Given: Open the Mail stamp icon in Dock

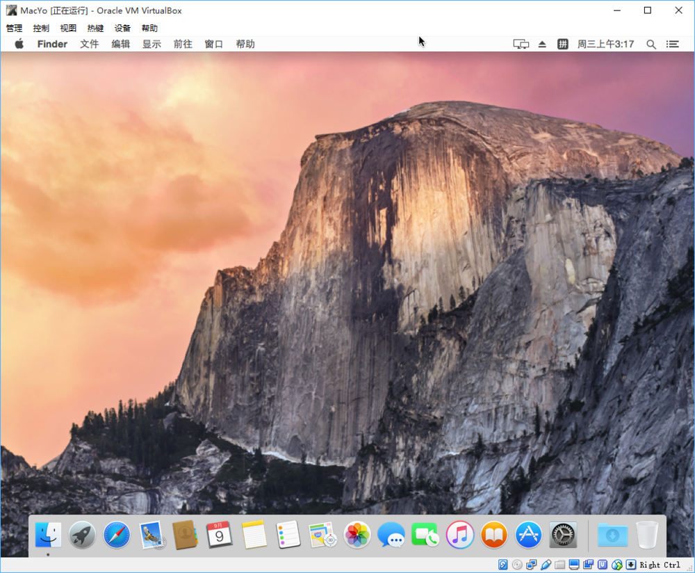Looking at the screenshot, I should [151, 535].
